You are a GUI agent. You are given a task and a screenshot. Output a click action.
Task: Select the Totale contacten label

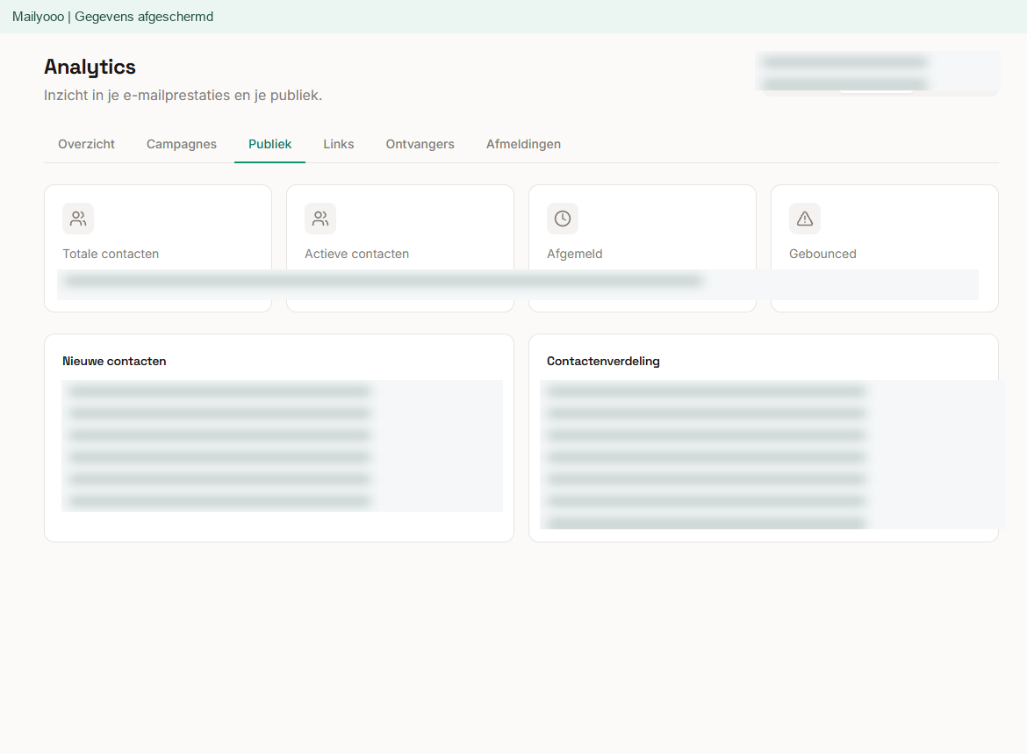click(x=111, y=255)
